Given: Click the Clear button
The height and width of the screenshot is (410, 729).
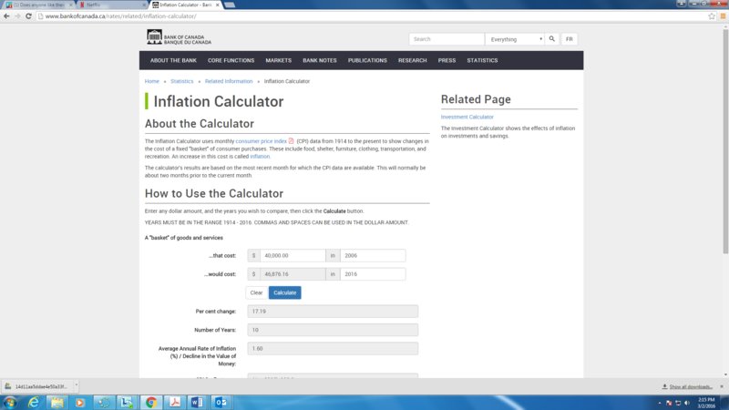Looking at the screenshot, I should [256, 292].
